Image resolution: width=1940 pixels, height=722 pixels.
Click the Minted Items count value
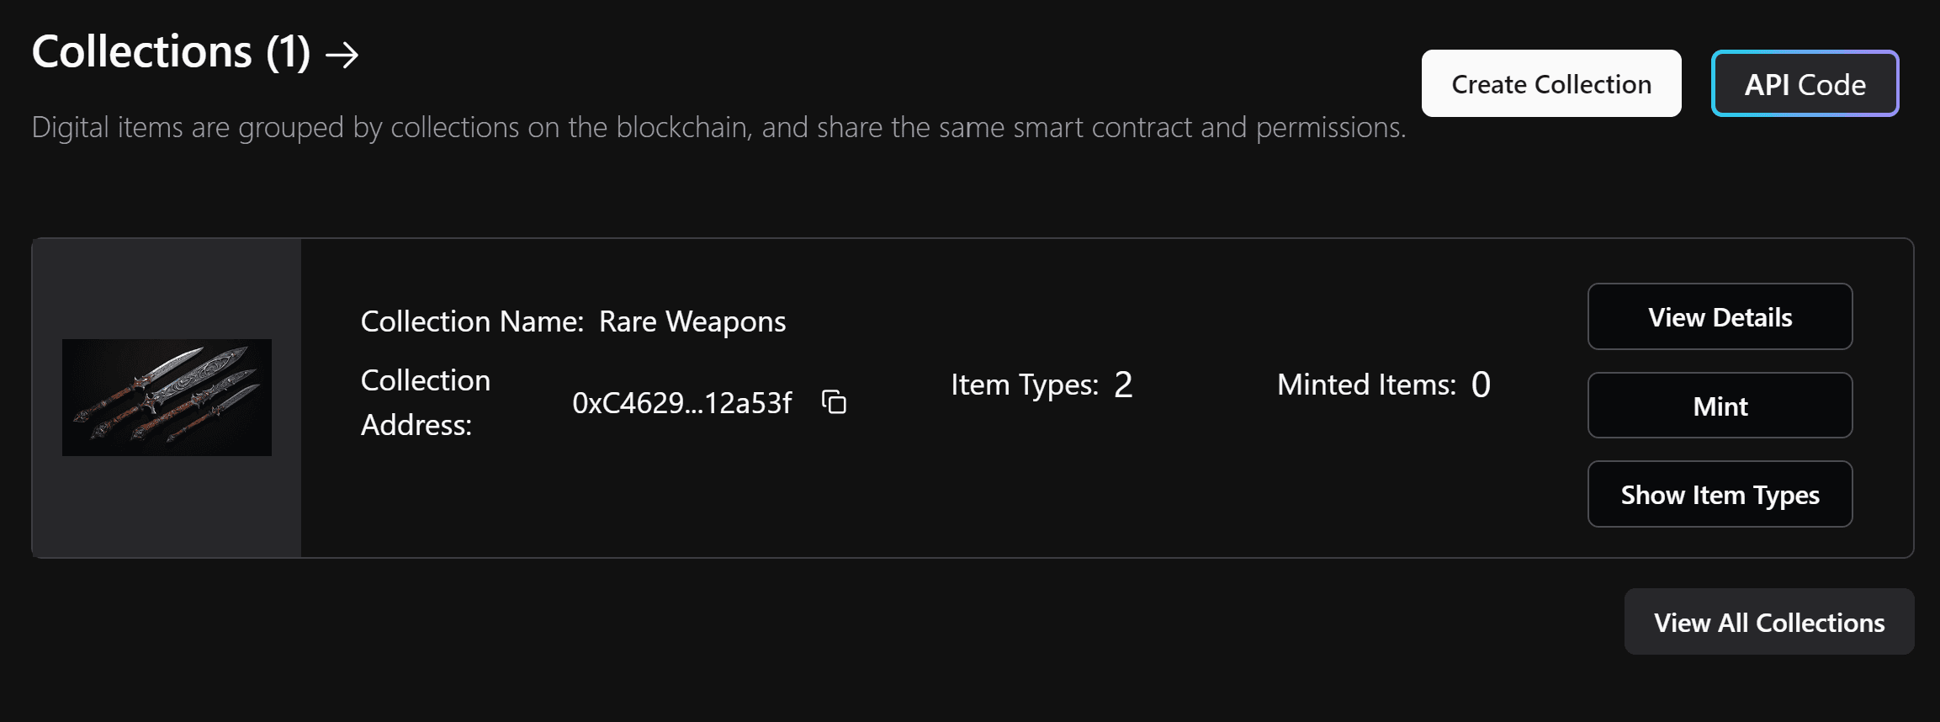point(1481,385)
